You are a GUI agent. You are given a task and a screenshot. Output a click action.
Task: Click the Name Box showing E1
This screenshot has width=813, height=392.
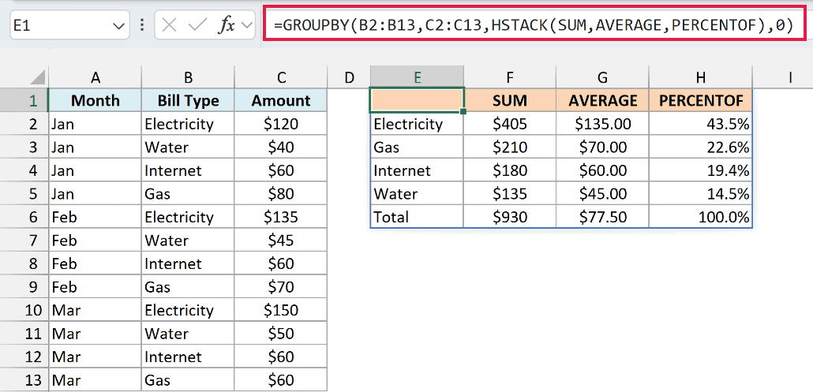tap(69, 25)
